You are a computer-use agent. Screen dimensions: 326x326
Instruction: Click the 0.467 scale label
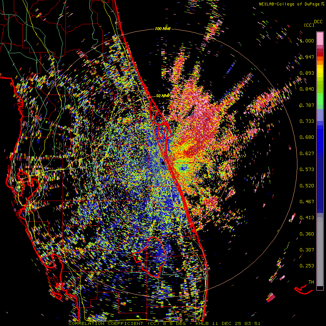click(x=307, y=202)
